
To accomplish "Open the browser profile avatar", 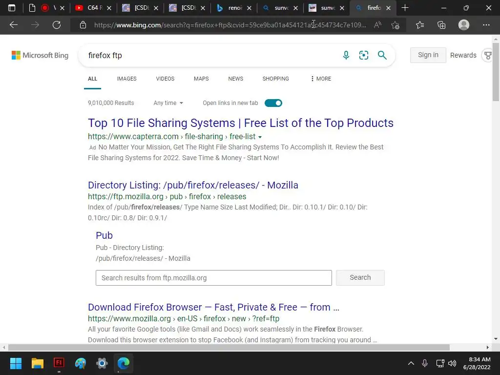I will pos(464,25).
